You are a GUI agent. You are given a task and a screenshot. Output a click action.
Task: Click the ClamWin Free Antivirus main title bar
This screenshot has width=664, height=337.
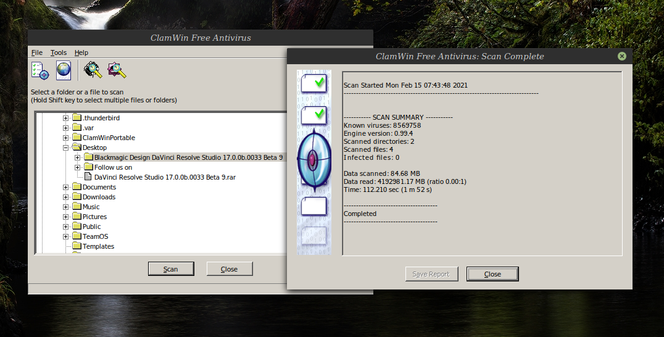201,38
